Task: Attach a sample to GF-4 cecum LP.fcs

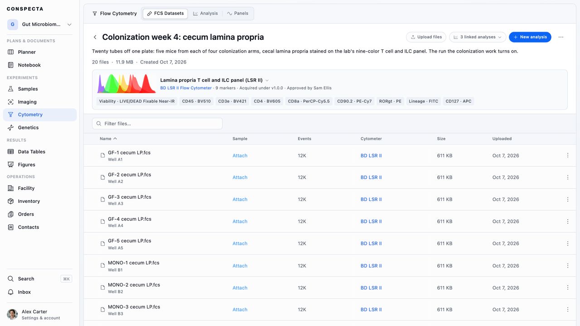Action: click(240, 221)
